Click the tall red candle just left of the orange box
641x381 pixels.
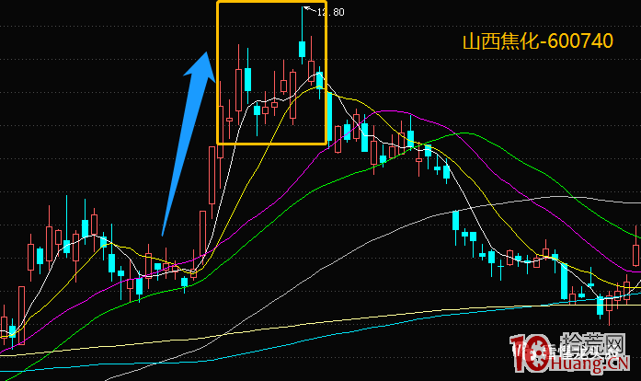(212, 175)
